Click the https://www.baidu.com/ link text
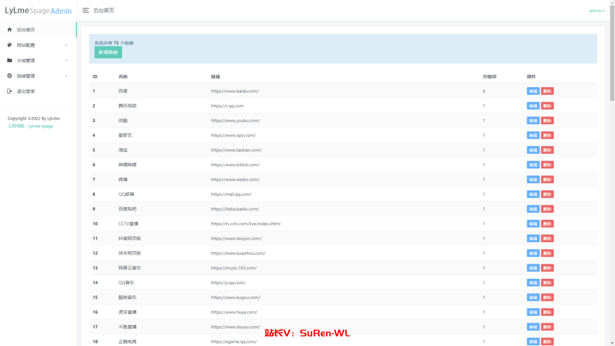615x346 pixels. tap(235, 91)
